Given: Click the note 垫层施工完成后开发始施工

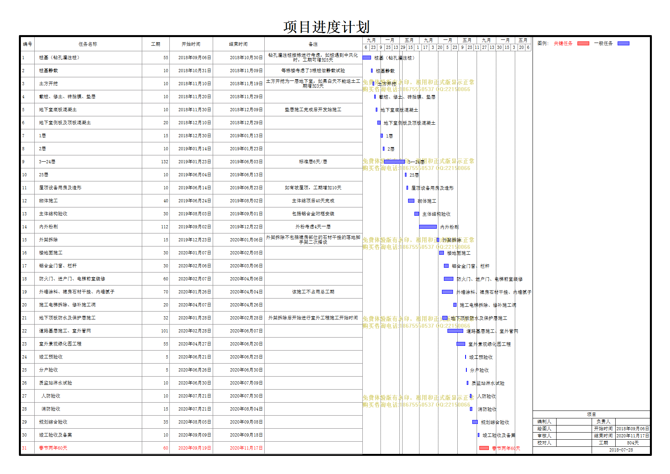Looking at the screenshot, I should click(x=313, y=110).
